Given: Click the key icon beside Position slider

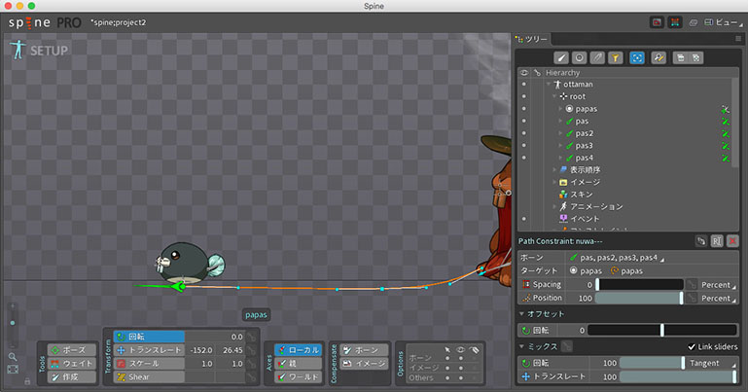Looking at the screenshot, I should click(692, 298).
